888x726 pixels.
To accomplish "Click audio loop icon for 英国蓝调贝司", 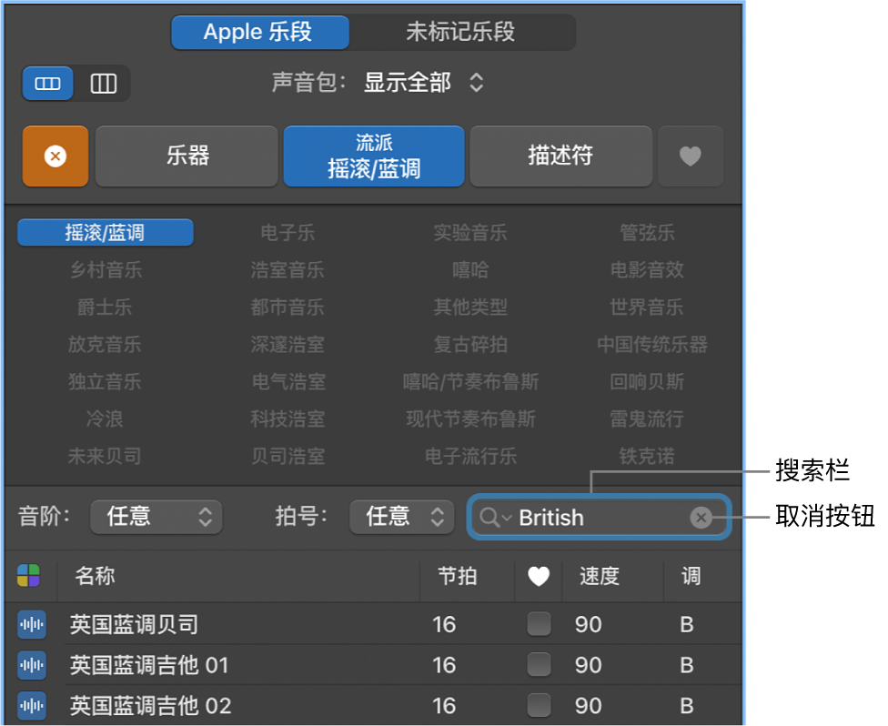I will click(32, 625).
